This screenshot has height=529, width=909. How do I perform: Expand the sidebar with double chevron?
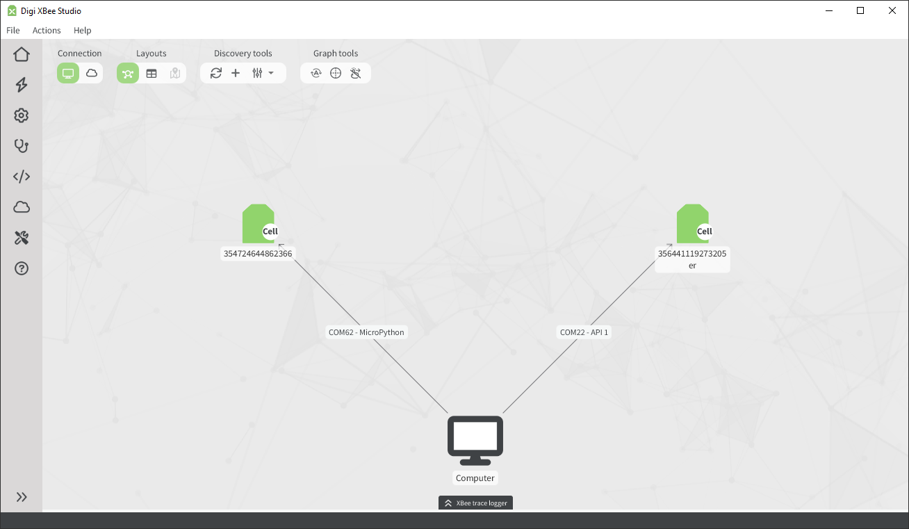pyautogui.click(x=22, y=497)
